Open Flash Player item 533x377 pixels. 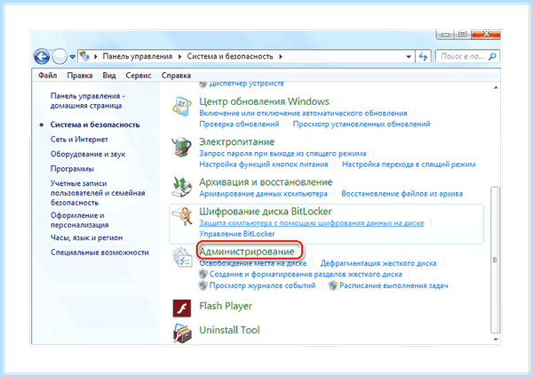pyautogui.click(x=226, y=306)
